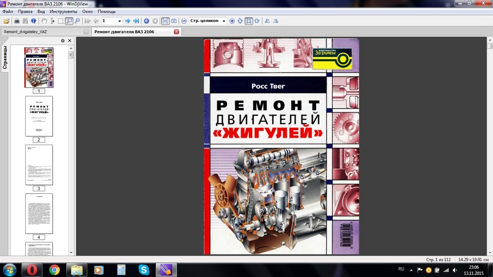Image resolution: width=493 pixels, height=277 pixels.
Task: Open the Файл menu
Action: (8, 11)
